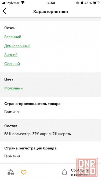The width and height of the screenshot is (101, 181).
Task: Tap the back arrow icon
Action: pos(5,11)
